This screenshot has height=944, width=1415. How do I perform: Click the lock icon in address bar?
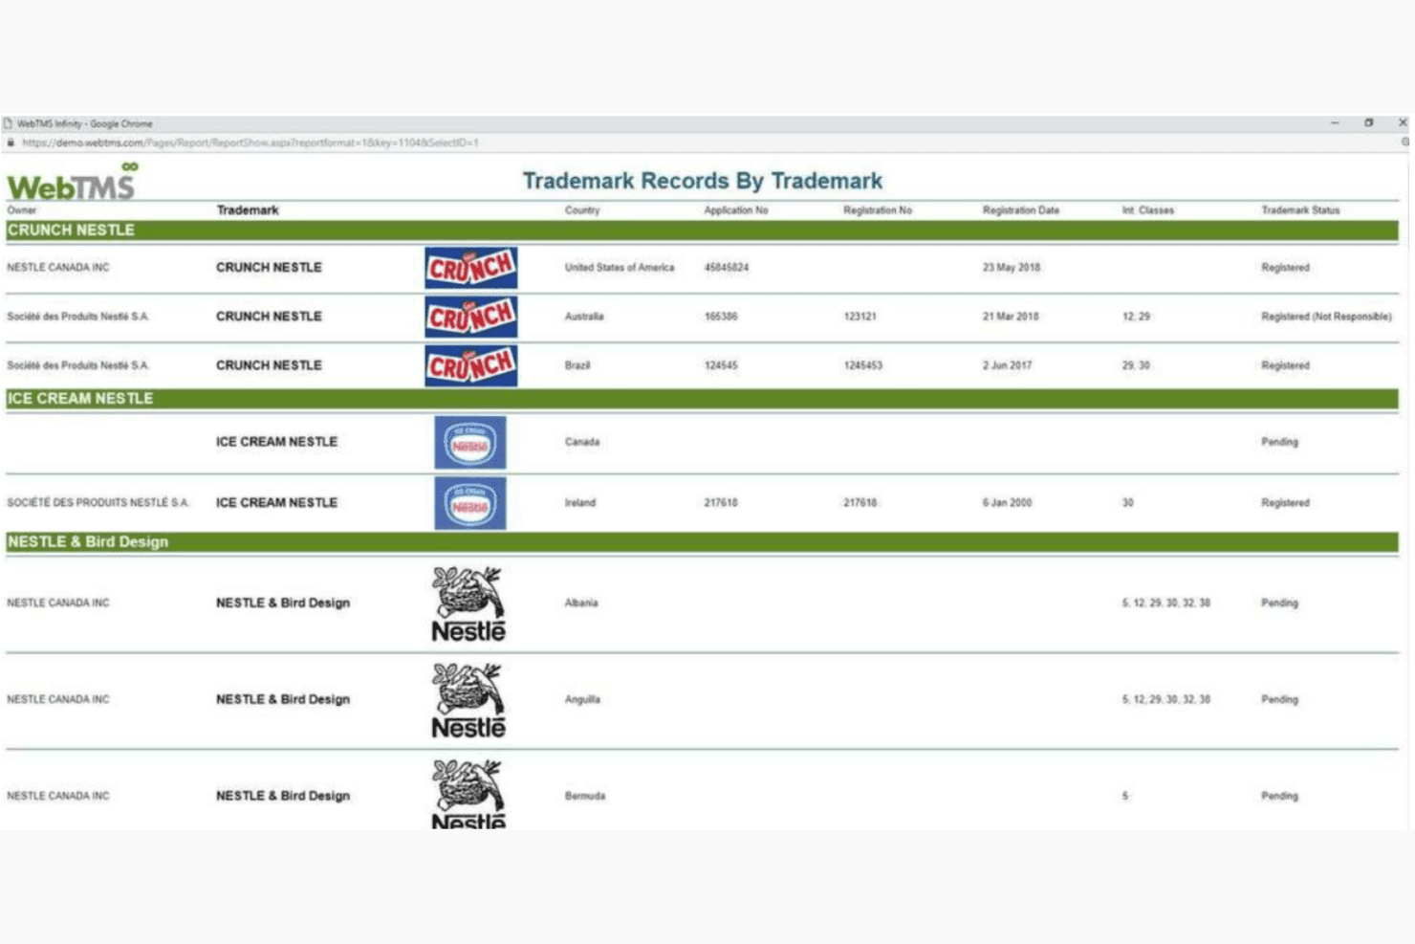pyautogui.click(x=11, y=143)
